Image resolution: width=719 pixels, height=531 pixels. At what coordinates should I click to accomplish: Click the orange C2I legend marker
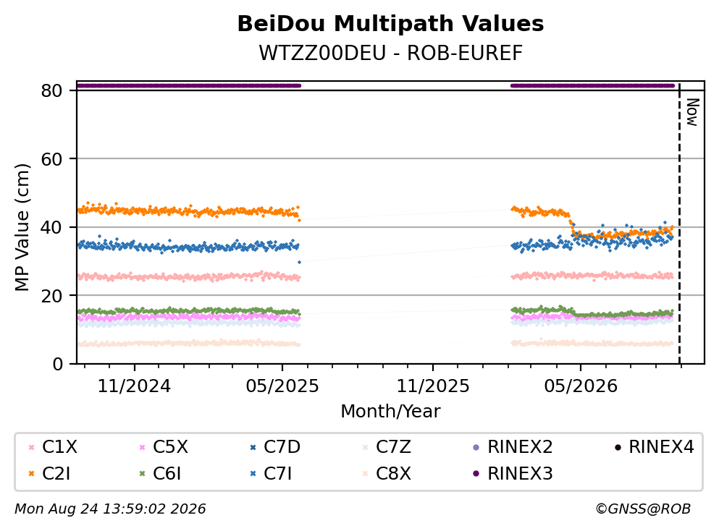coord(32,473)
